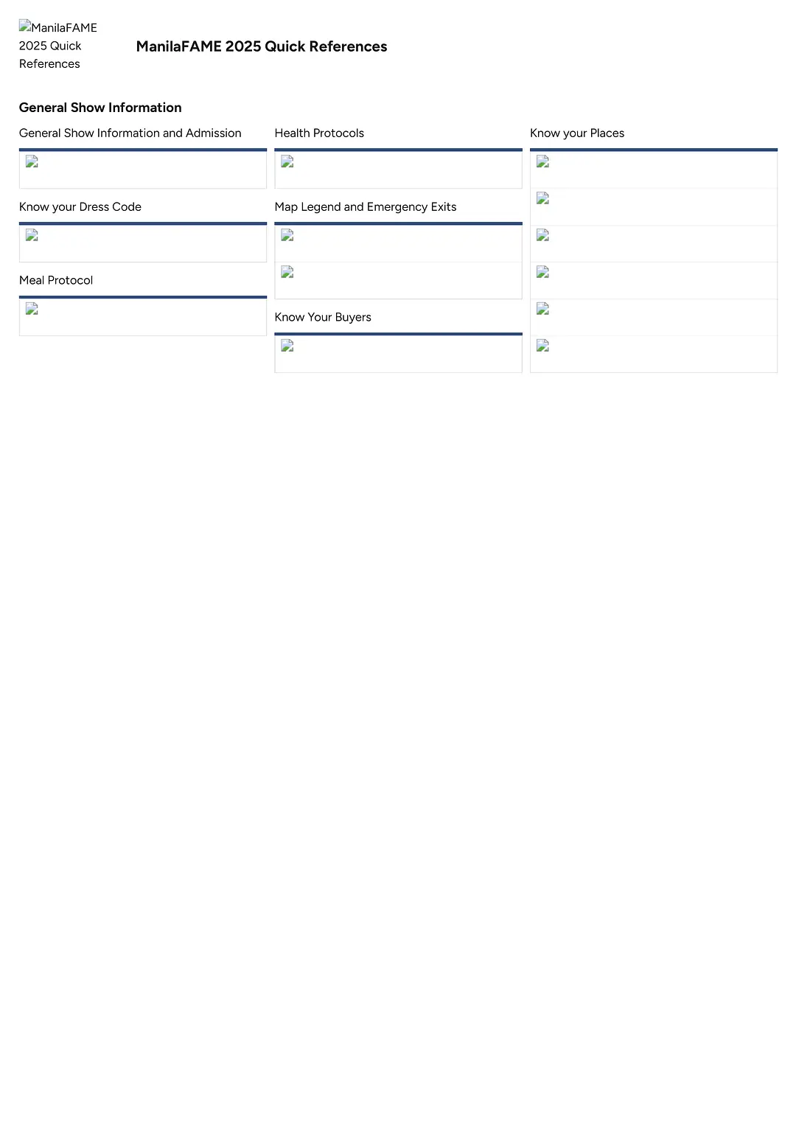Open the first image under Know your Places
The height and width of the screenshot is (1125, 796).
[x=543, y=162]
